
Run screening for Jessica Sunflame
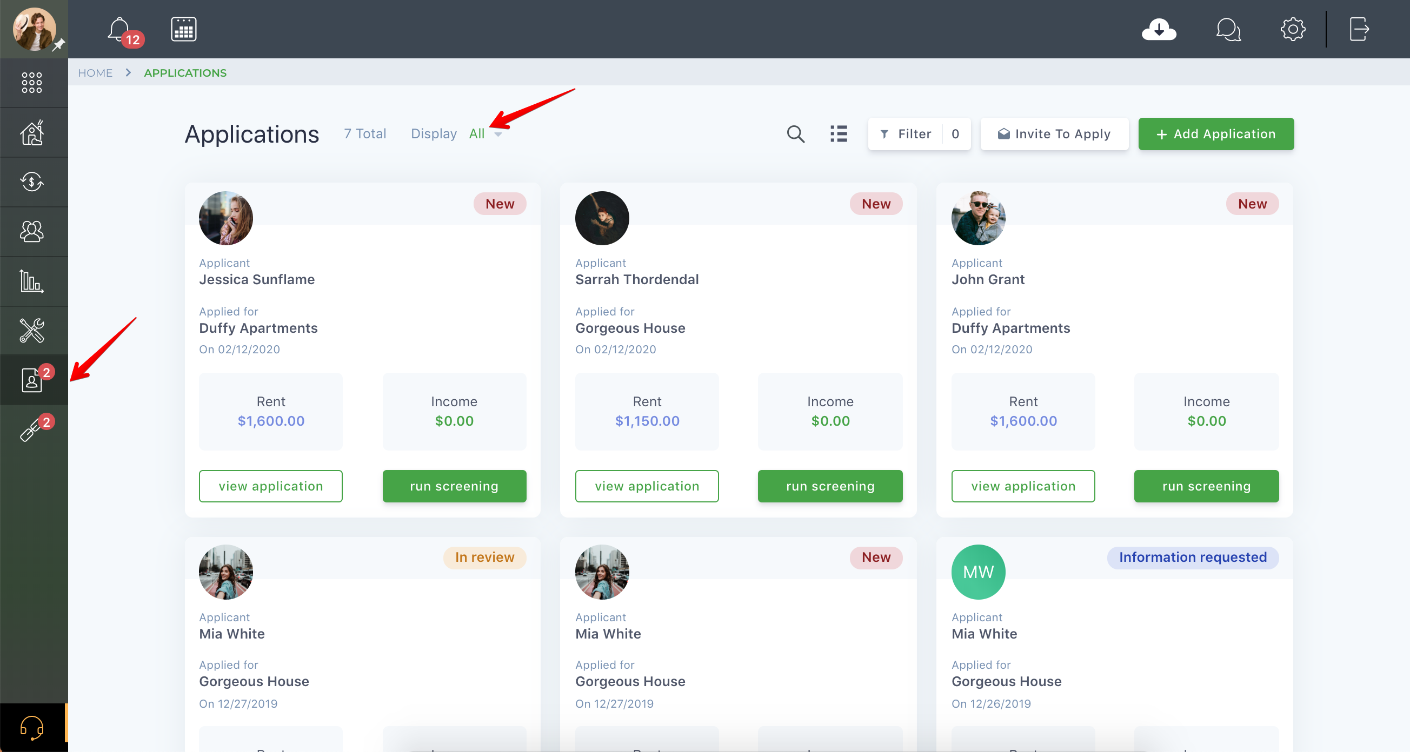tap(454, 486)
